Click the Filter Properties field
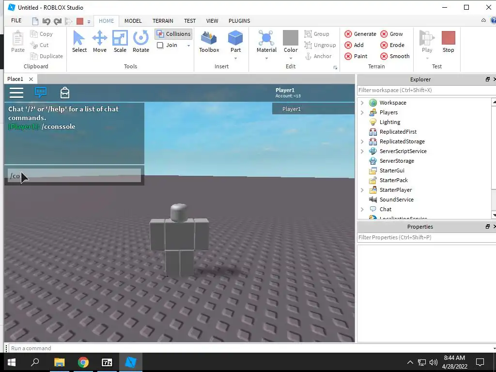 [426, 237]
